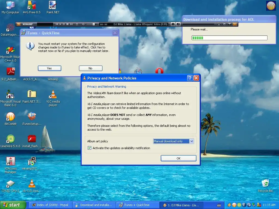Click OK in VLC Privacy dialog
This screenshot has height=209, width=279.
tap(178, 158)
